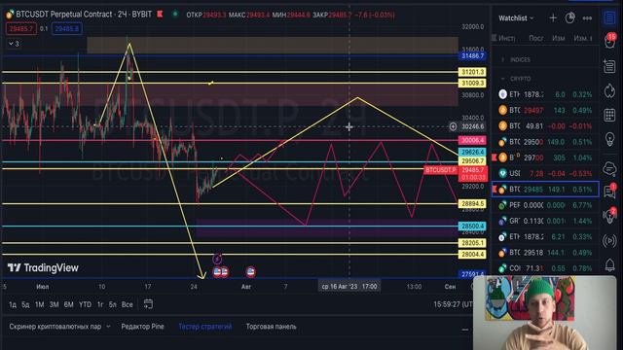Select the YTD date range

[x=85, y=304]
